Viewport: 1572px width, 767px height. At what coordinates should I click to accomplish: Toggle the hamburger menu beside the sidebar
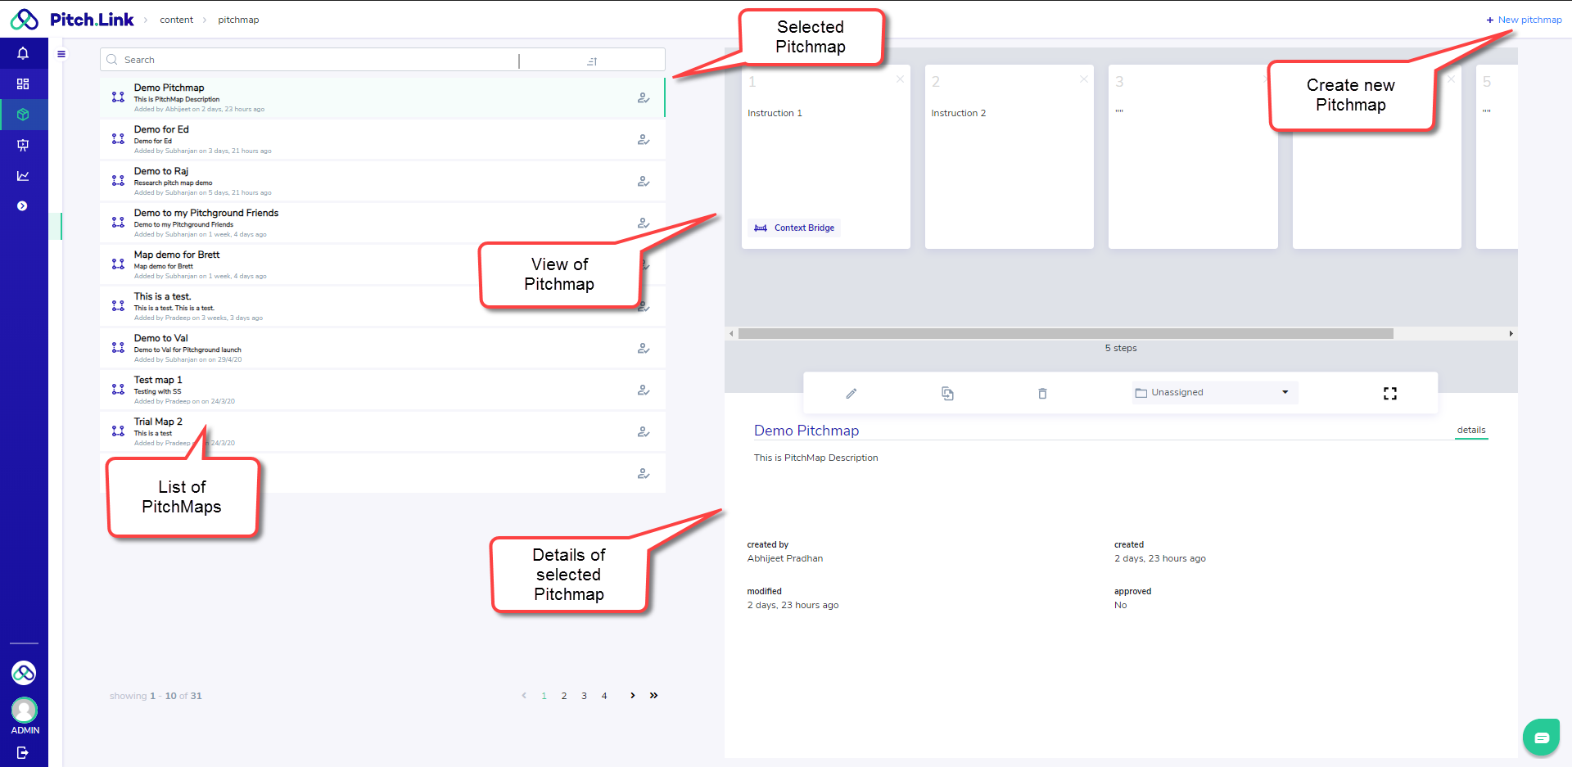[x=61, y=54]
